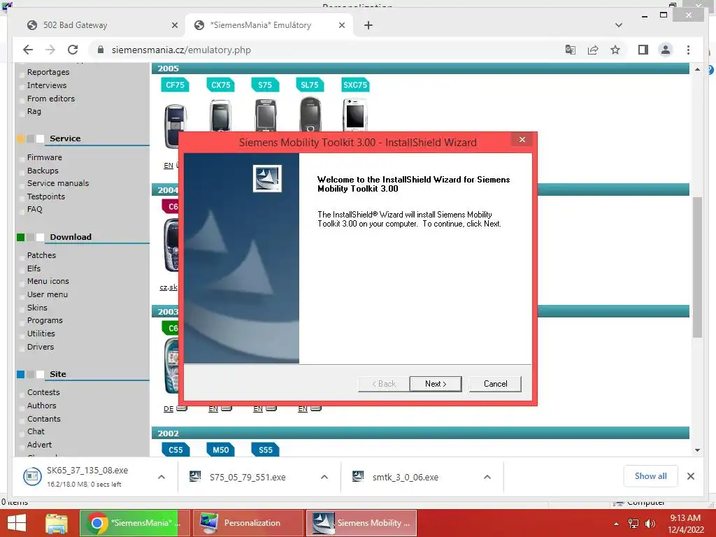Go back in Chrome browser
Screen dimensions: 716x537
[28, 50]
